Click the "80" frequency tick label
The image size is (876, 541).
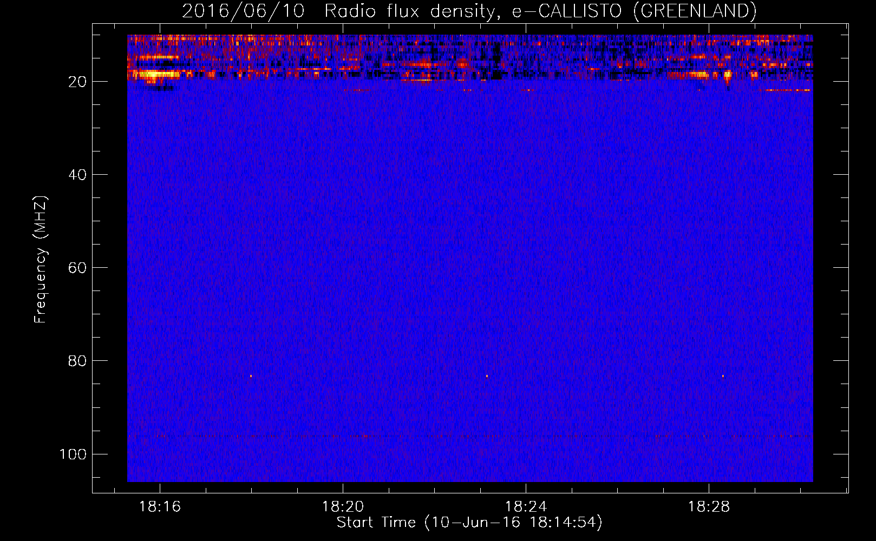coord(77,361)
